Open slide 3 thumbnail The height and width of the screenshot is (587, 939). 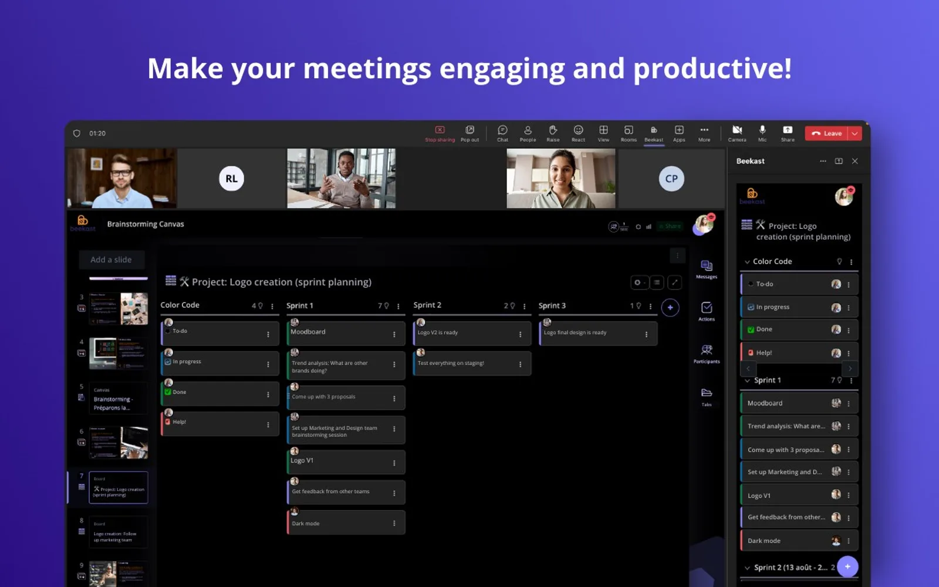pos(118,308)
